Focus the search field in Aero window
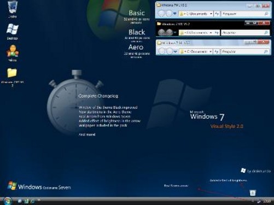The width and height of the screenshot is (274, 205). (245, 51)
